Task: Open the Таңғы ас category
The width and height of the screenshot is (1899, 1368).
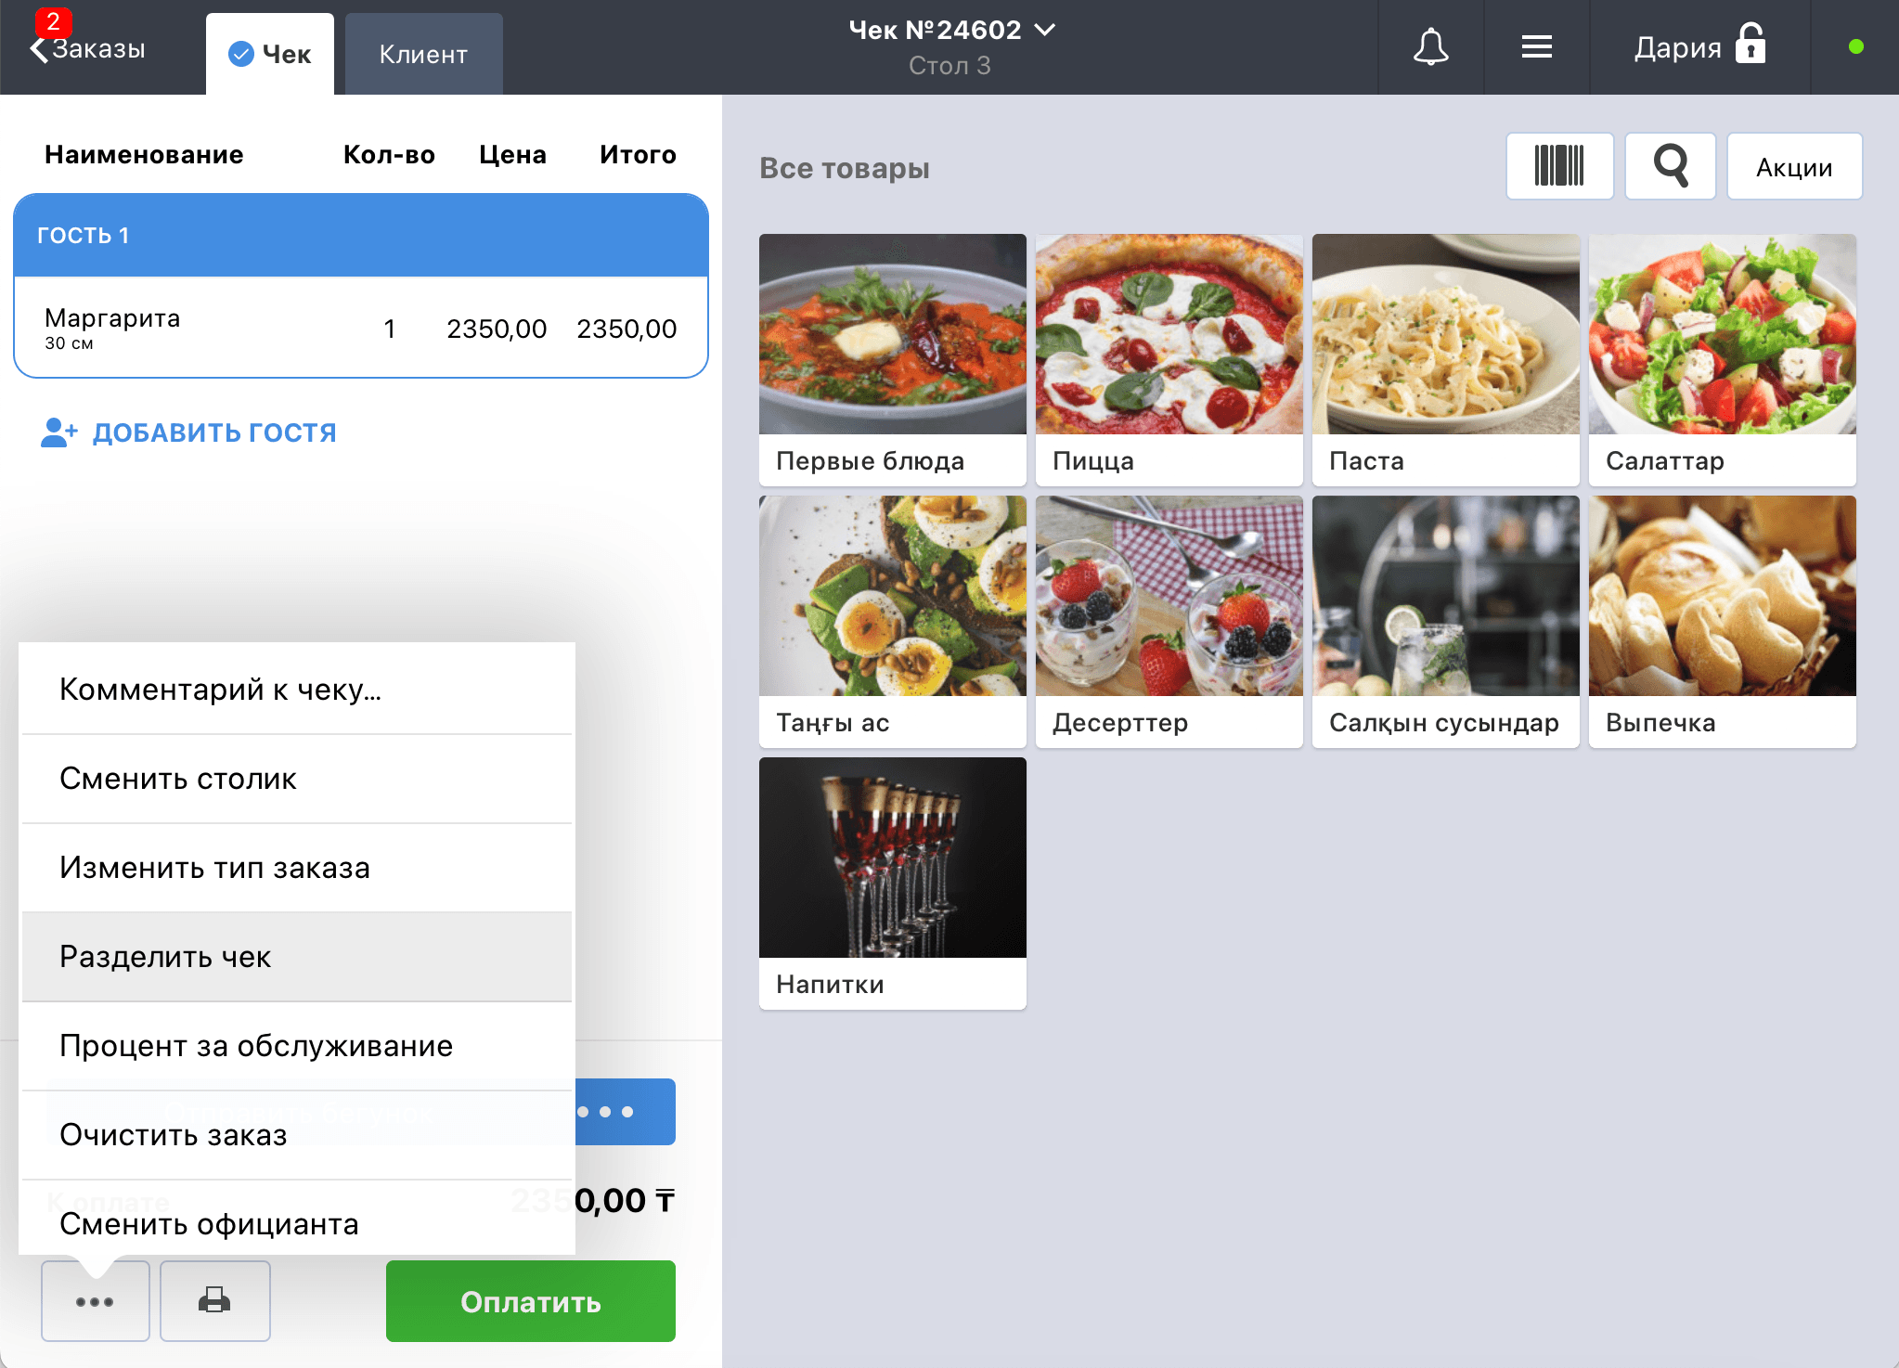Action: pos(892,622)
